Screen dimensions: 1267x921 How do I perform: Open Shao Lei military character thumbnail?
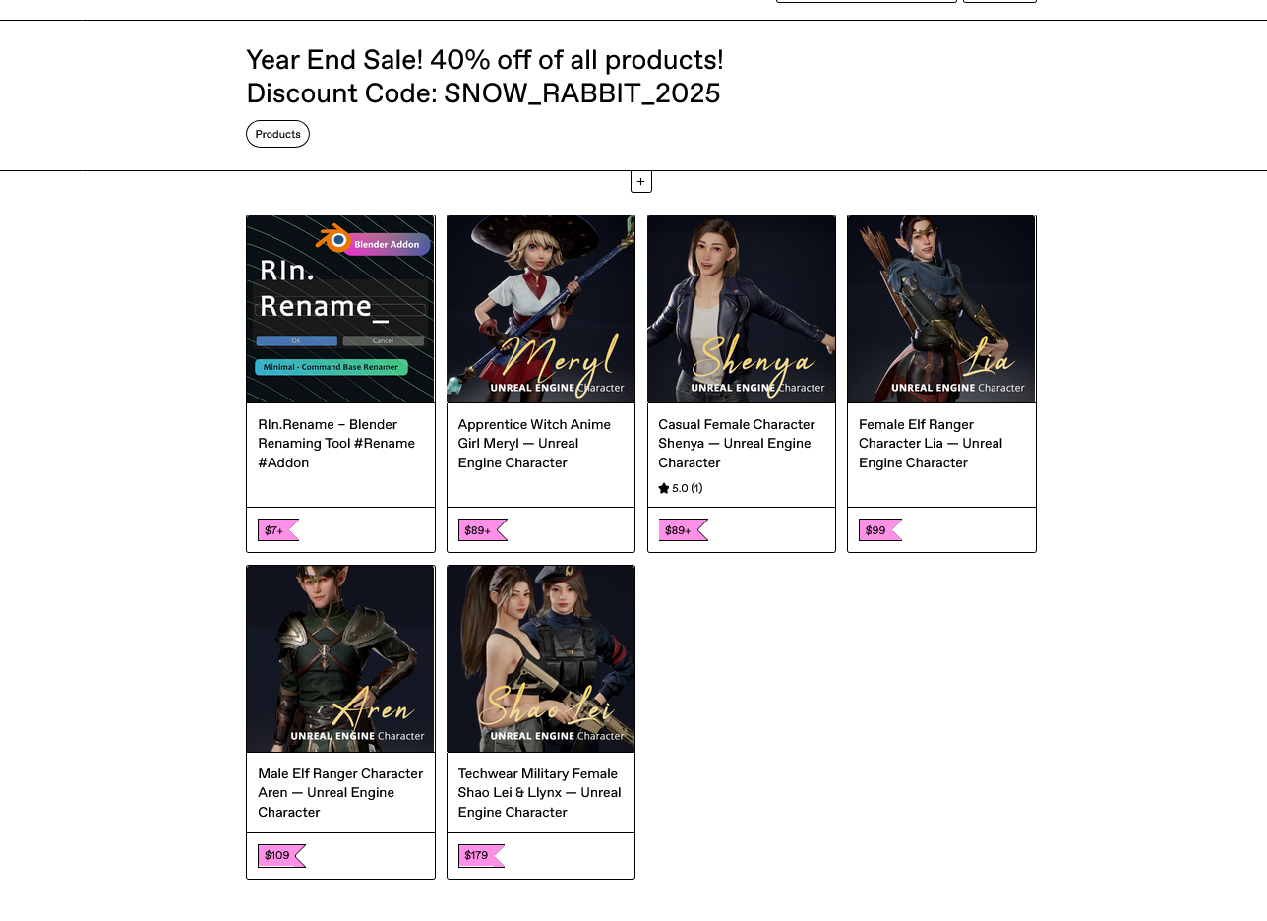tap(541, 658)
